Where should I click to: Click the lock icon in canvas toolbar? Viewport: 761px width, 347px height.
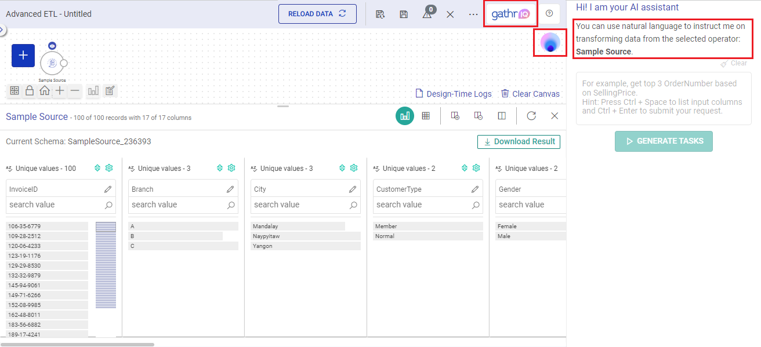(30, 91)
